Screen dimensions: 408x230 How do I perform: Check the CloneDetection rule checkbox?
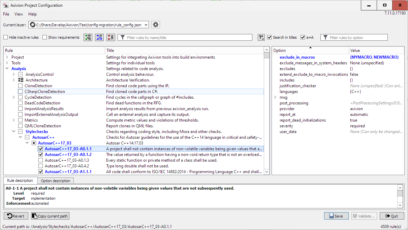tap(21, 86)
